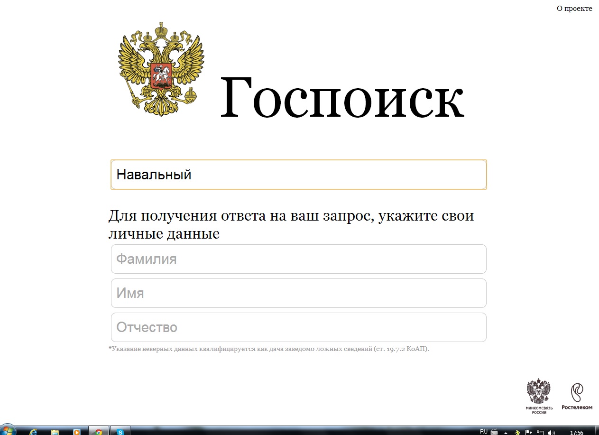Open the RU input language selector
Viewport: 599px width, 435px height.
tap(484, 432)
